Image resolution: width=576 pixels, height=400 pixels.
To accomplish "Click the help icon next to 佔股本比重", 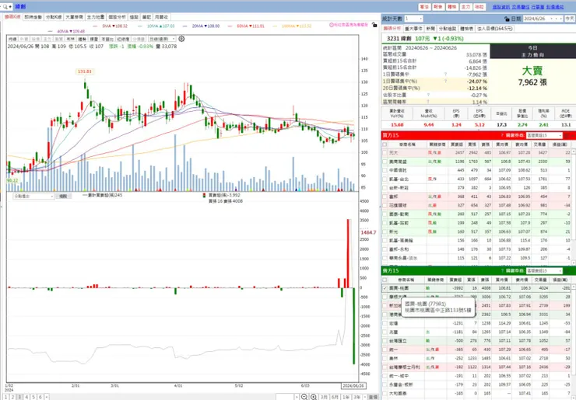I will click(x=428, y=95).
